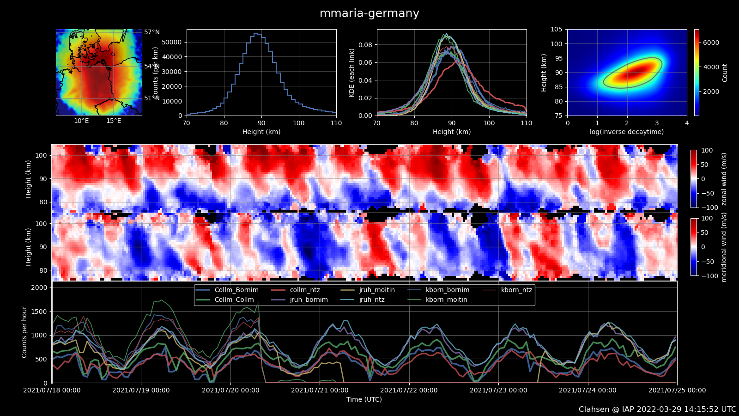Select the jruh_bornim legend entry
739x416 pixels.
click(x=299, y=300)
